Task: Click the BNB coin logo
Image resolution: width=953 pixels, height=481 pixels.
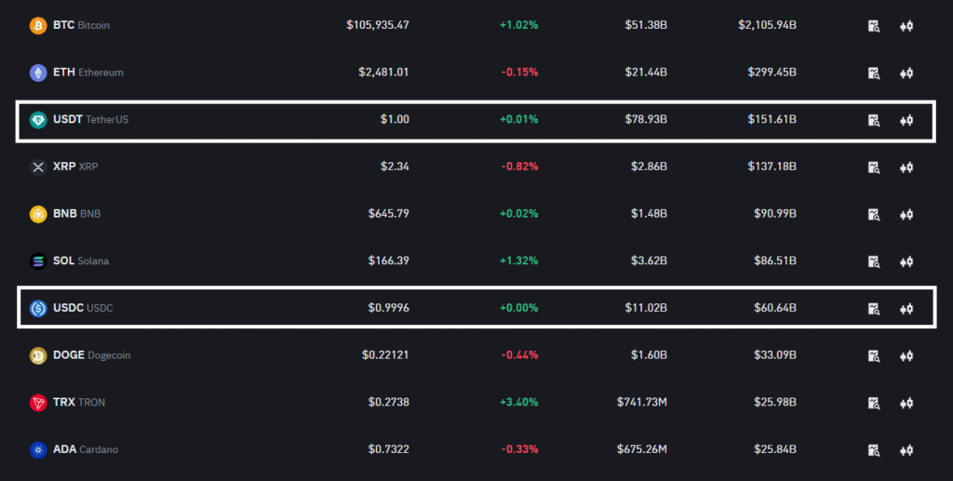Action: click(x=38, y=214)
